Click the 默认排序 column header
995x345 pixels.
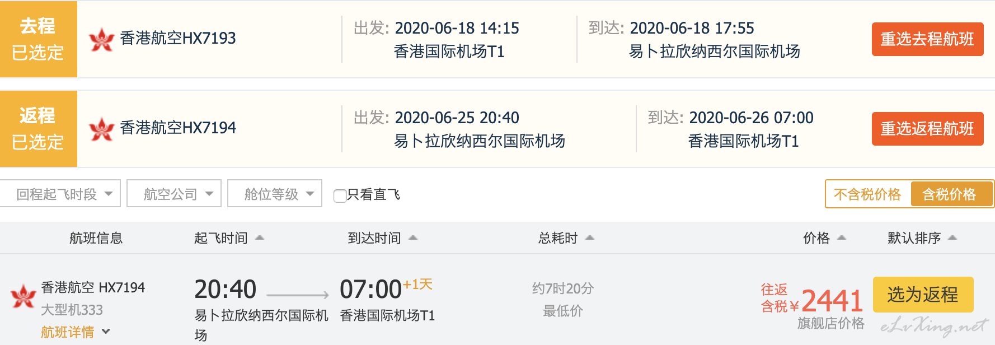914,238
